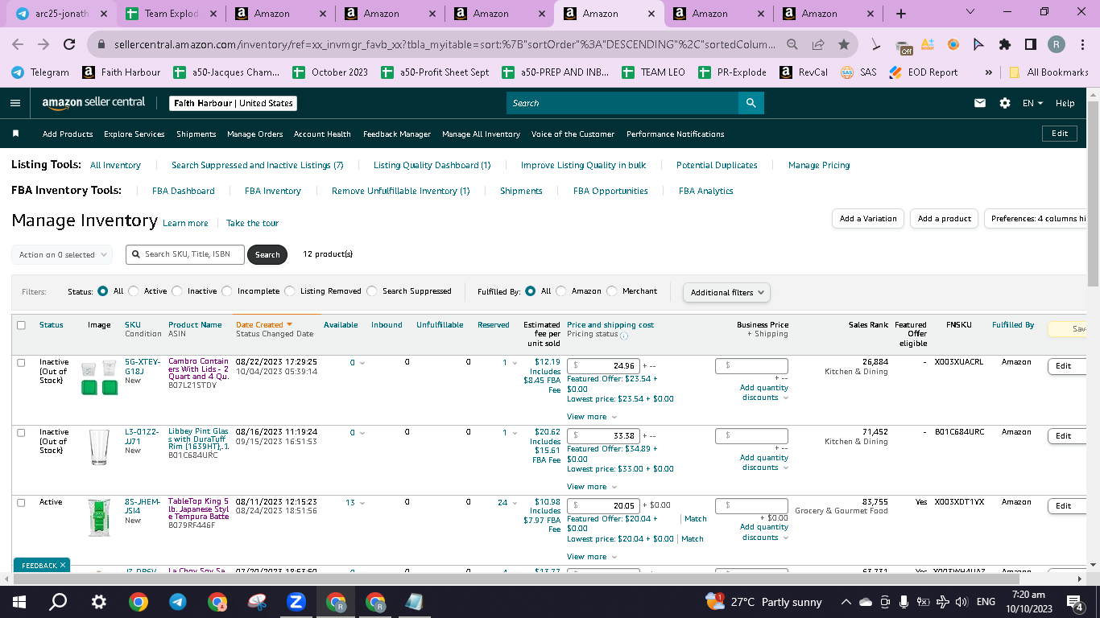Expand Add quantity discounts for Libbey row
The width and height of the screenshot is (1100, 618).
764,463
